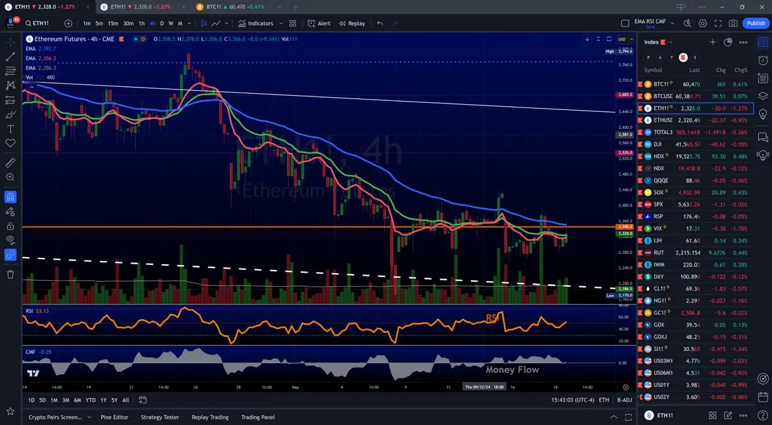Select the D daily timeframe
Image resolution: width=772 pixels, height=425 pixels.
click(x=162, y=23)
